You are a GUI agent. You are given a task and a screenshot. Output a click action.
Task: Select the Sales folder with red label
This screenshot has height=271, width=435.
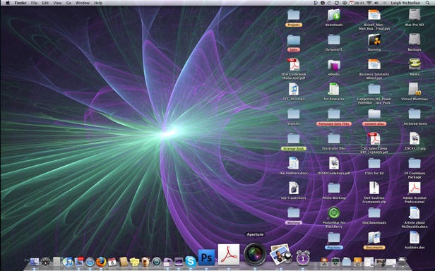click(294, 40)
